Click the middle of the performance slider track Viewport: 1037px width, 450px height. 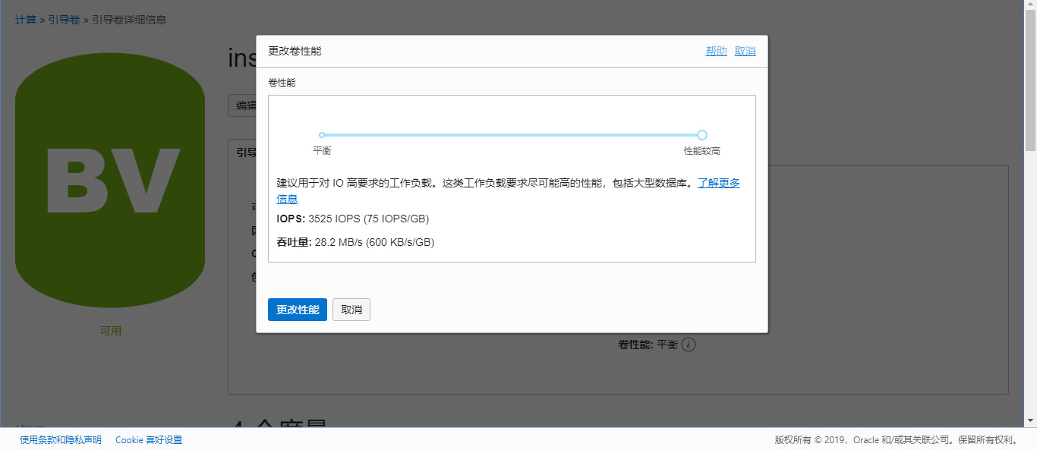(512, 135)
